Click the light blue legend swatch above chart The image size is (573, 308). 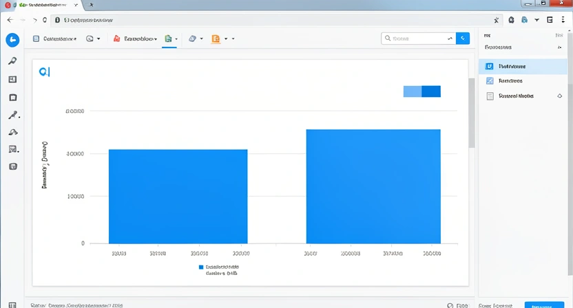(412, 91)
